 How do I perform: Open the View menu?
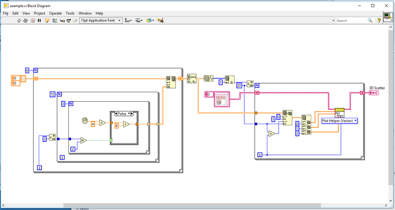[26, 13]
